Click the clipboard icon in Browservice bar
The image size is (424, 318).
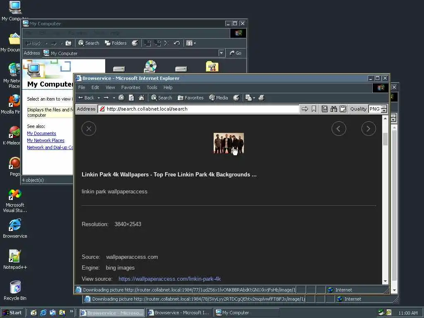coord(343,109)
